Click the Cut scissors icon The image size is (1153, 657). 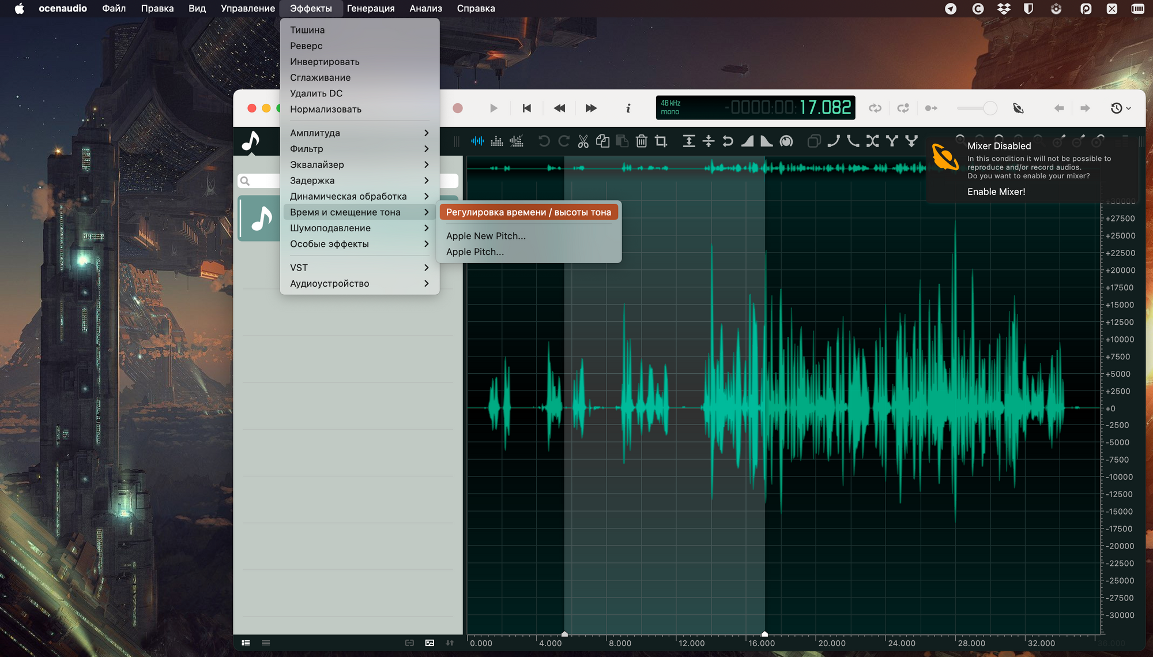point(583,141)
